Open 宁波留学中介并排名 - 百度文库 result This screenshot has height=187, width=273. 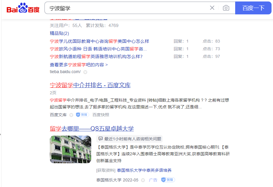coord(90,85)
